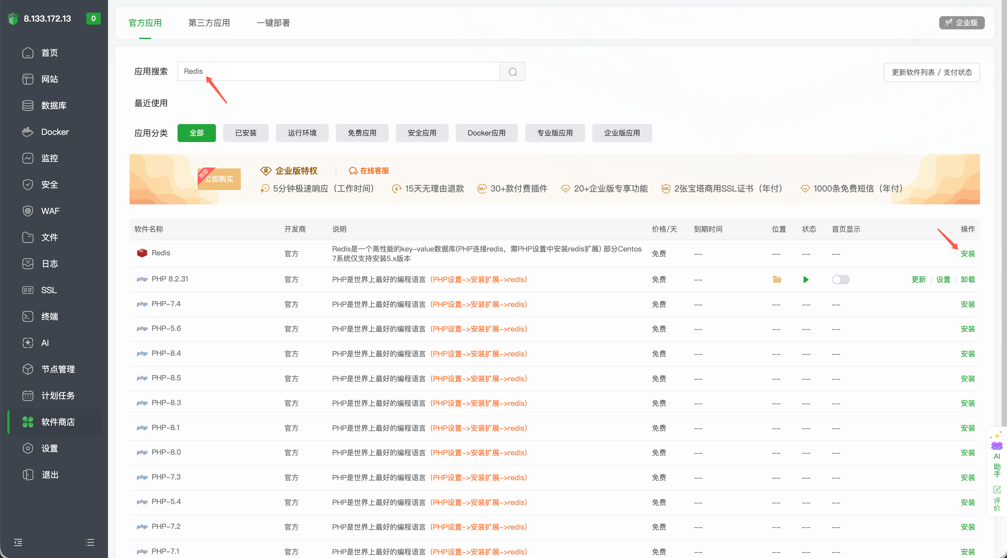The image size is (1007, 558).
Task: Open the 首页 home sidebar icon
Action: click(28, 53)
